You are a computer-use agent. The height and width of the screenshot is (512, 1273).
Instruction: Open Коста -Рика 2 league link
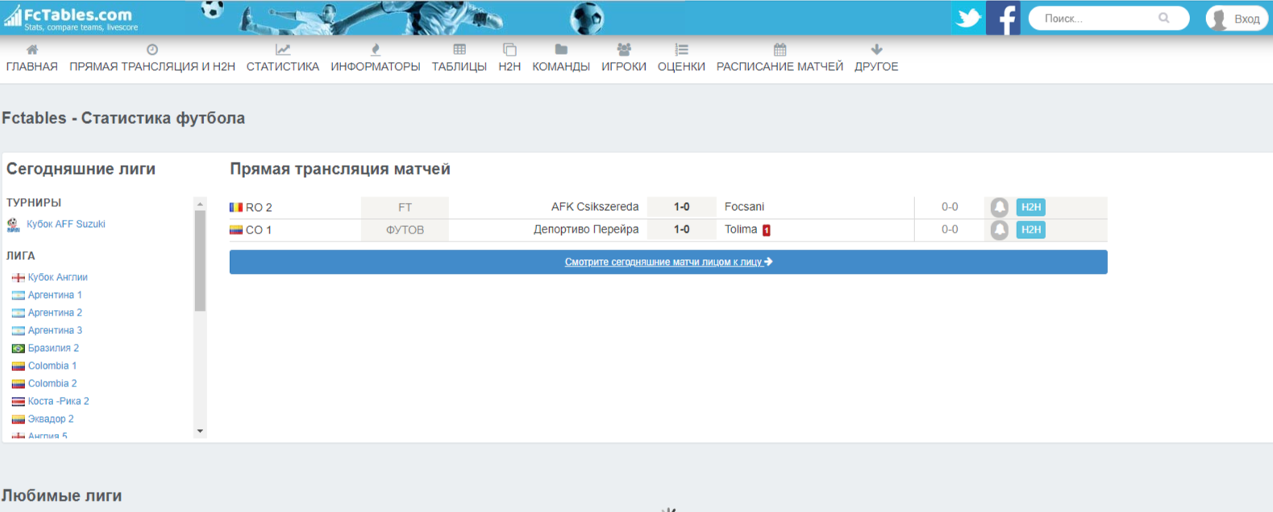pyautogui.click(x=59, y=401)
